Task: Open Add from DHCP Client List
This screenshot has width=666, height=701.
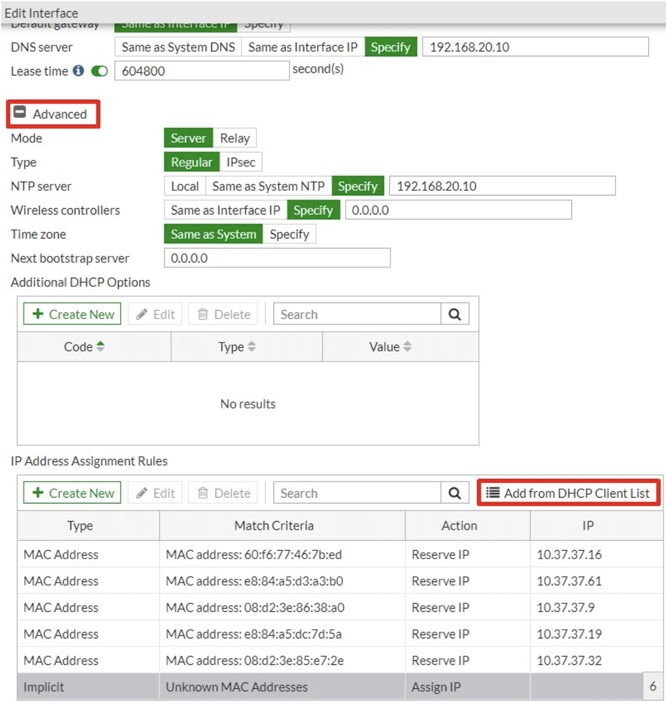Action: (568, 493)
